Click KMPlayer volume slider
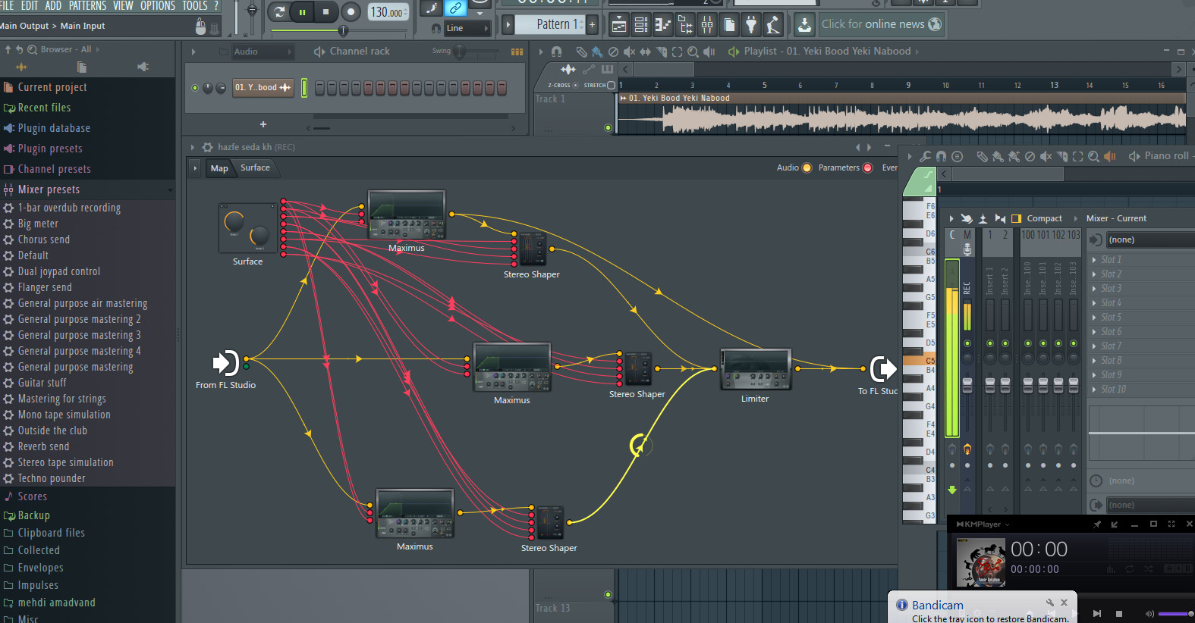The height and width of the screenshot is (623, 1195). (1175, 613)
